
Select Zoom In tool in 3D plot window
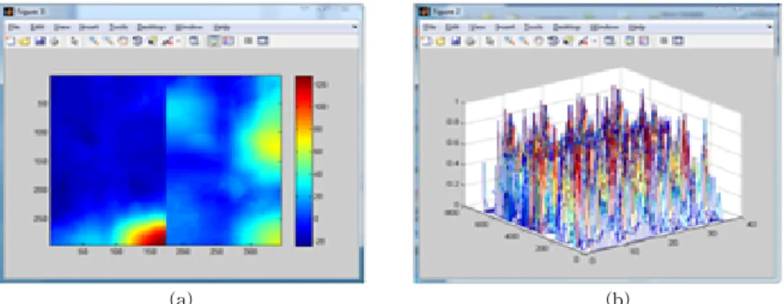coord(509,41)
